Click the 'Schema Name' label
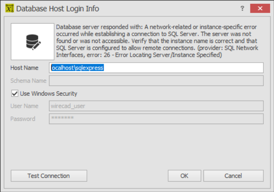Screen dimensions: 274x192 [x=28, y=81]
